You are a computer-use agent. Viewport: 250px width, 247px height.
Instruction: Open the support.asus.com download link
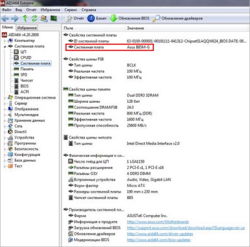click(186, 228)
